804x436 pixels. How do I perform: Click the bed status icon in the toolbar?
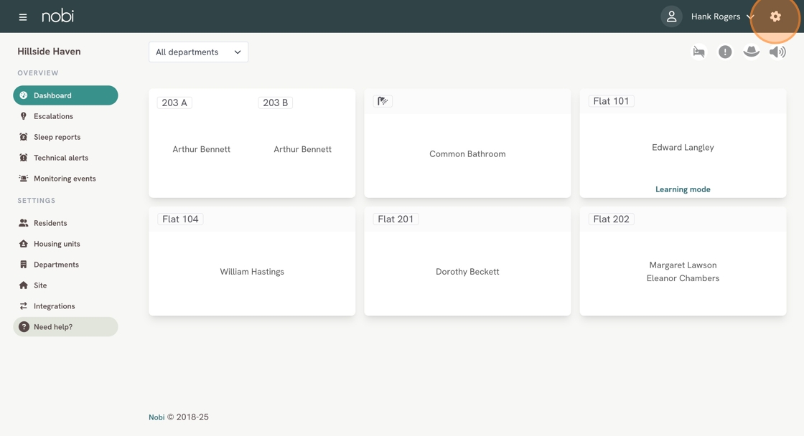698,51
